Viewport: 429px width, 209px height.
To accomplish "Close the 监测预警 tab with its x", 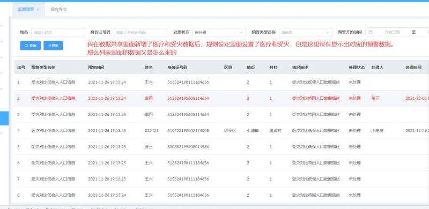I will coord(38,9).
